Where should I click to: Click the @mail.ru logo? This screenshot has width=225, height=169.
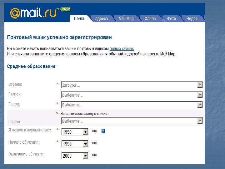coord(34,13)
